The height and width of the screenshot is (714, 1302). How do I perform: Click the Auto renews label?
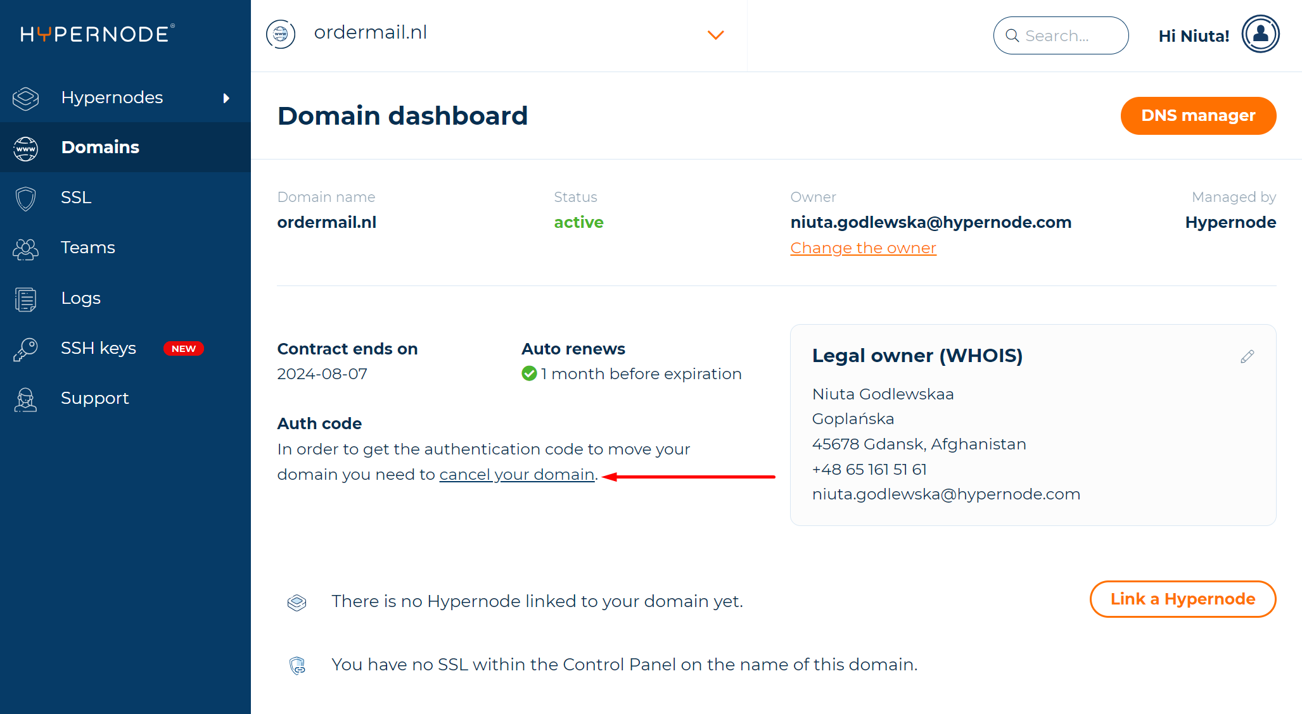coord(573,349)
